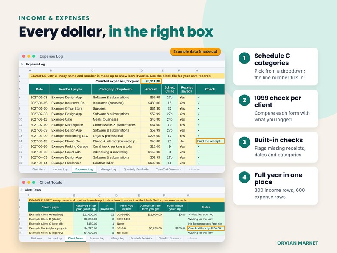Click the 'No form expected / not set' status
337x253 pixels.
[x=206, y=224]
